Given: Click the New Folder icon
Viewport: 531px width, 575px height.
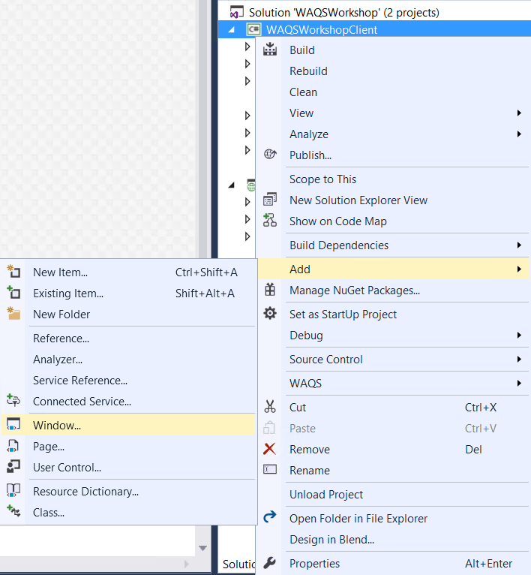Looking at the screenshot, I should tap(13, 313).
